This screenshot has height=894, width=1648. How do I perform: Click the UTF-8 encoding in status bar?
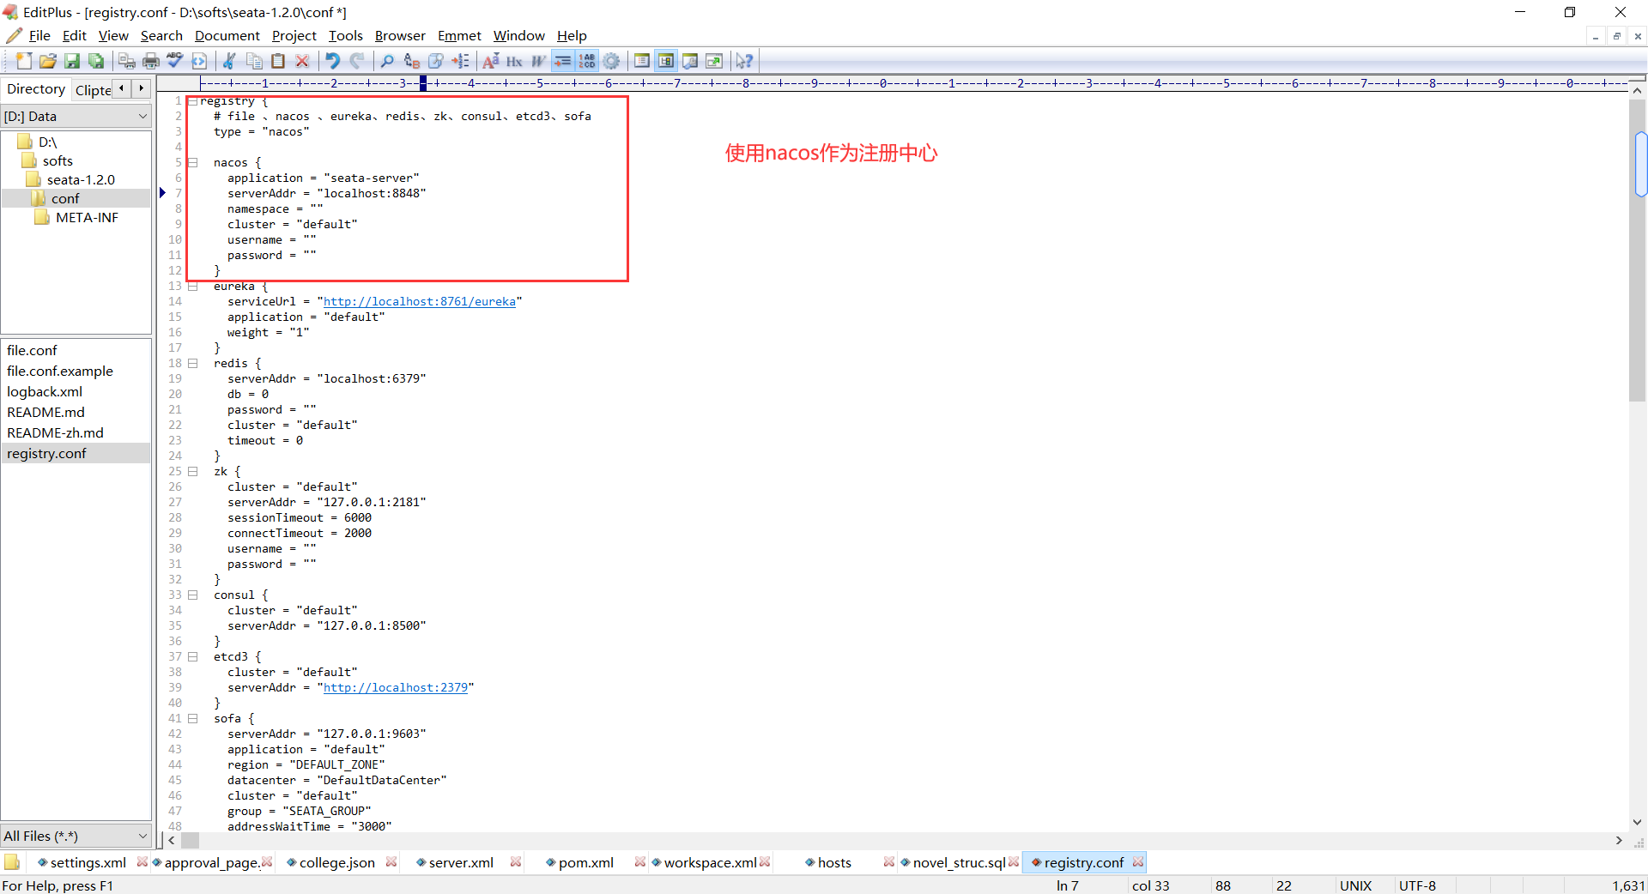pos(1417,885)
